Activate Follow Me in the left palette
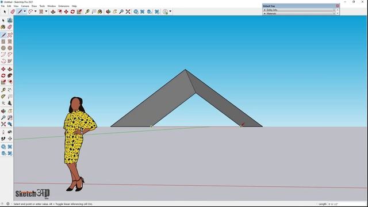The height and width of the screenshot is (207, 368). click(10, 75)
